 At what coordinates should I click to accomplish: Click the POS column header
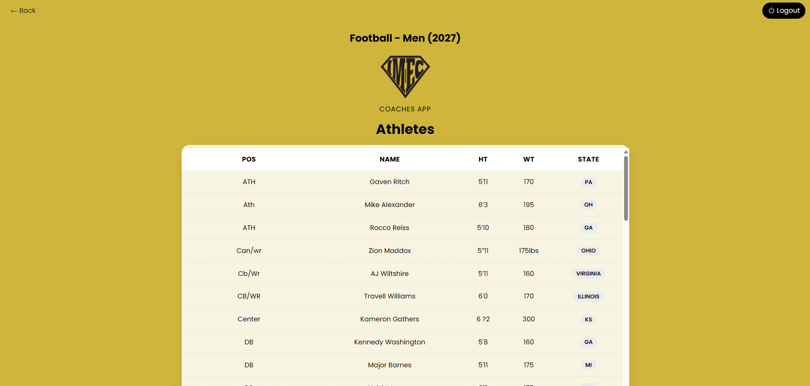click(248, 159)
